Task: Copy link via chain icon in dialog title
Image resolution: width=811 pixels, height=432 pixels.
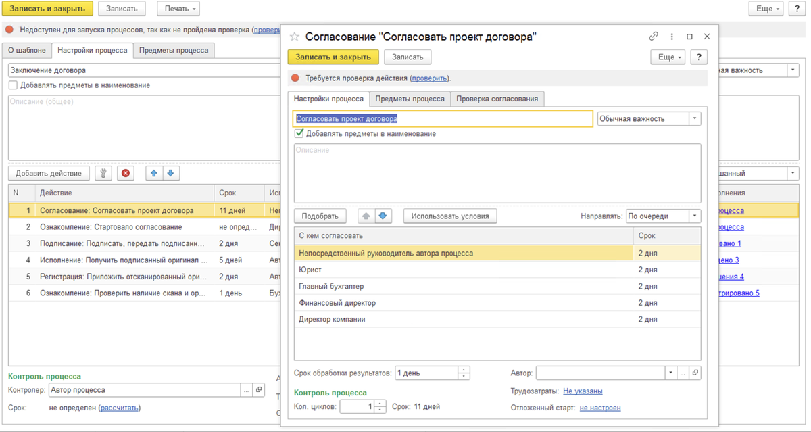Action: [654, 37]
